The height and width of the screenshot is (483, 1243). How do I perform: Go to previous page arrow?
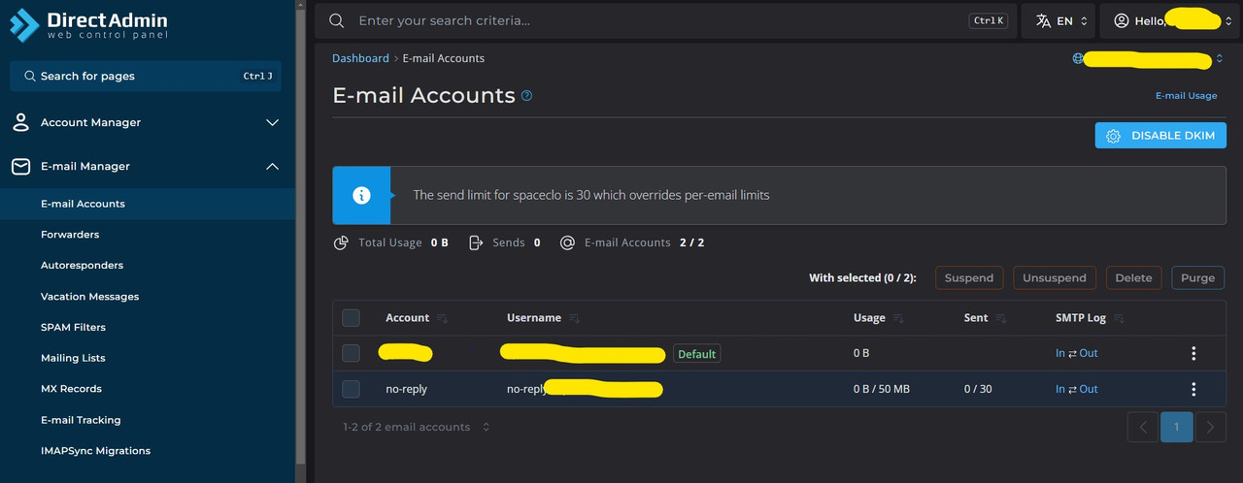tap(1143, 427)
